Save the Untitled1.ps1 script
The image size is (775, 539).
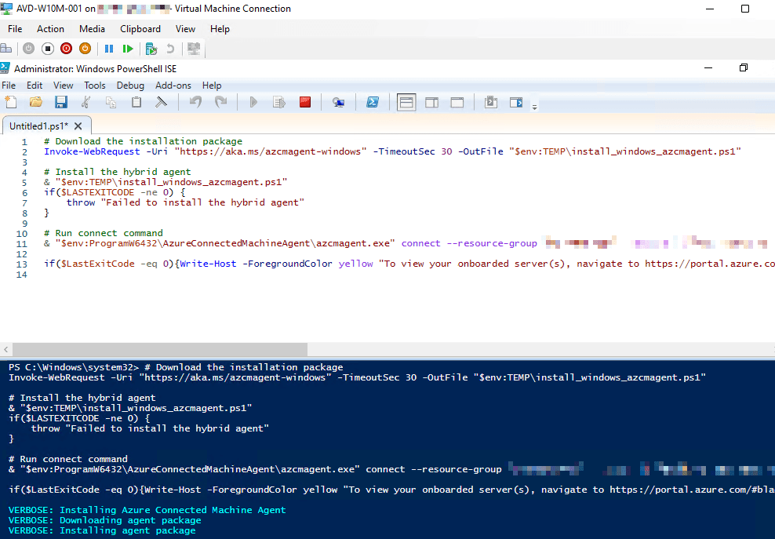point(61,102)
